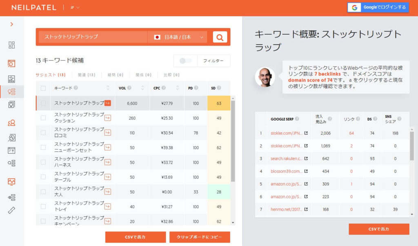This screenshot has height=246, width=418.
Task: Toggle the switch beside the フィルター button
Action: (185, 61)
